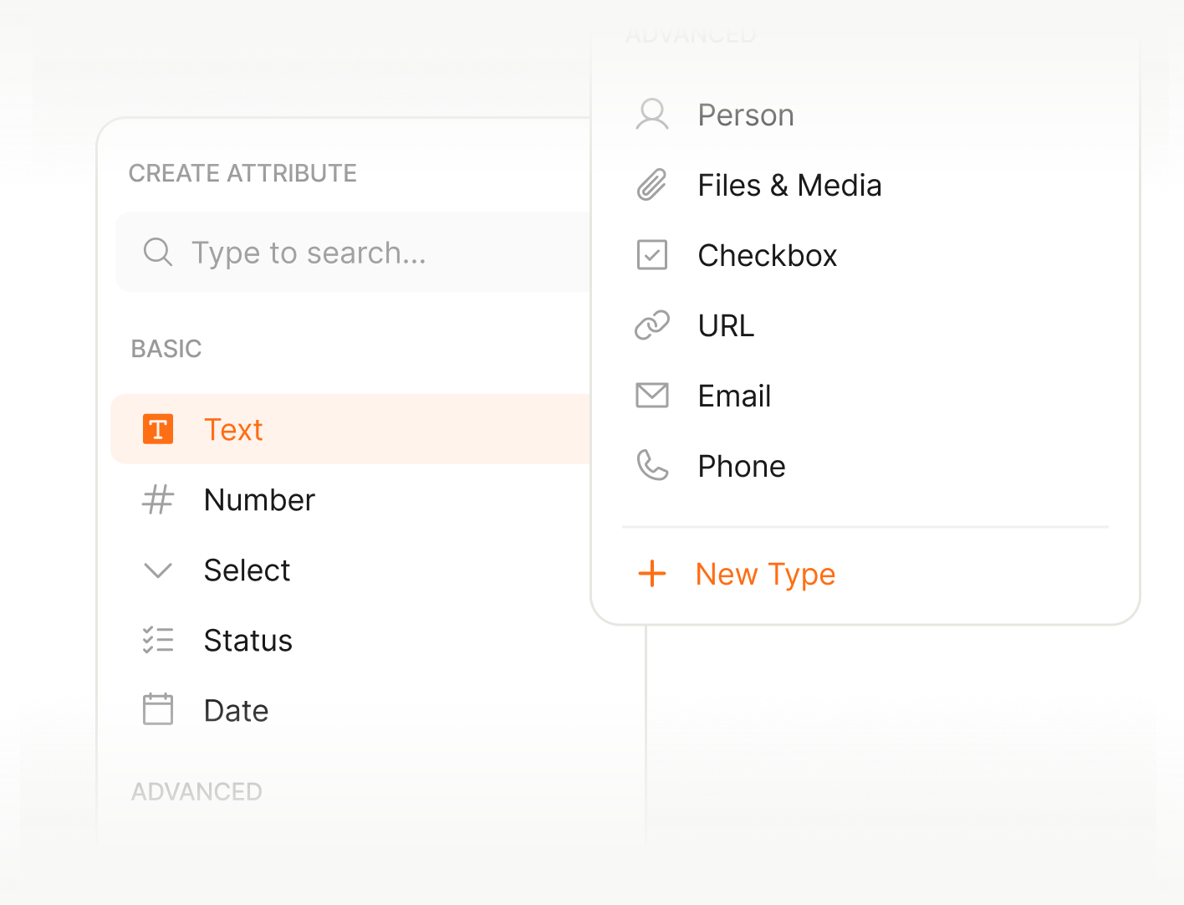Choose the Phone attribute entry

point(741,465)
